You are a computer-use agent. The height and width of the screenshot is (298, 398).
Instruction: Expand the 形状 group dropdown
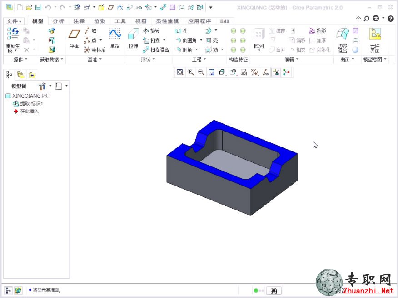(x=148, y=59)
